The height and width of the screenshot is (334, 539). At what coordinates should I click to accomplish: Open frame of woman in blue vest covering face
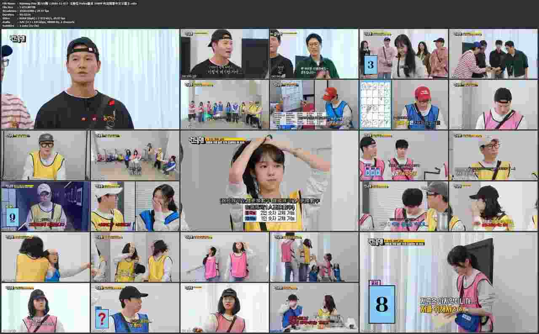coord(135,206)
